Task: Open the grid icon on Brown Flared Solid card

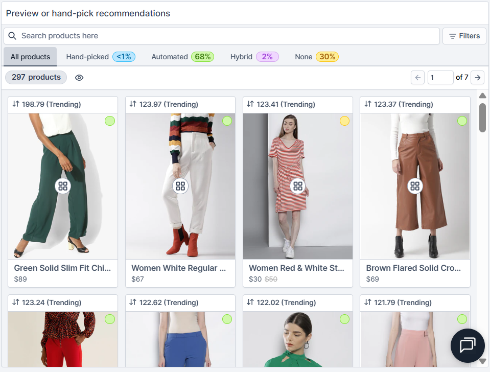Action: (x=415, y=187)
